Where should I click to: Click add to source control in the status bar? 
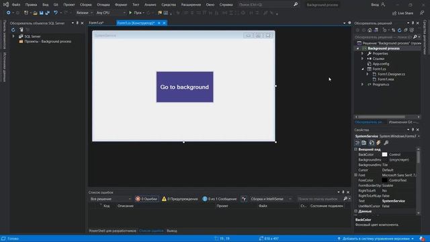pos(376,239)
